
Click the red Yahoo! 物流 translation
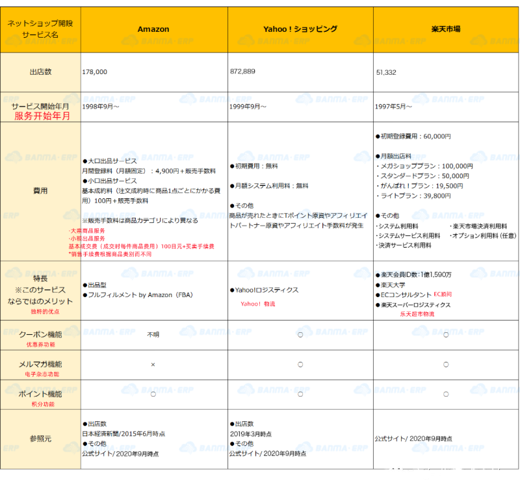pyautogui.click(x=258, y=304)
